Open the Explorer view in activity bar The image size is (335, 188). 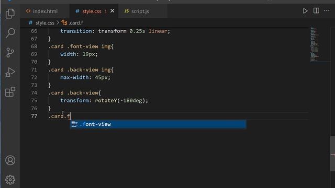(x=10, y=14)
